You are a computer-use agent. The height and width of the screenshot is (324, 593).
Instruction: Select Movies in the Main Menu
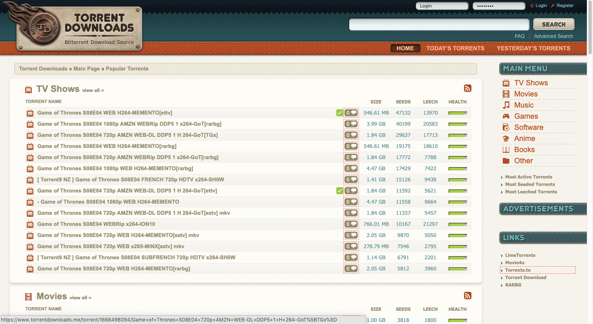[x=526, y=94]
